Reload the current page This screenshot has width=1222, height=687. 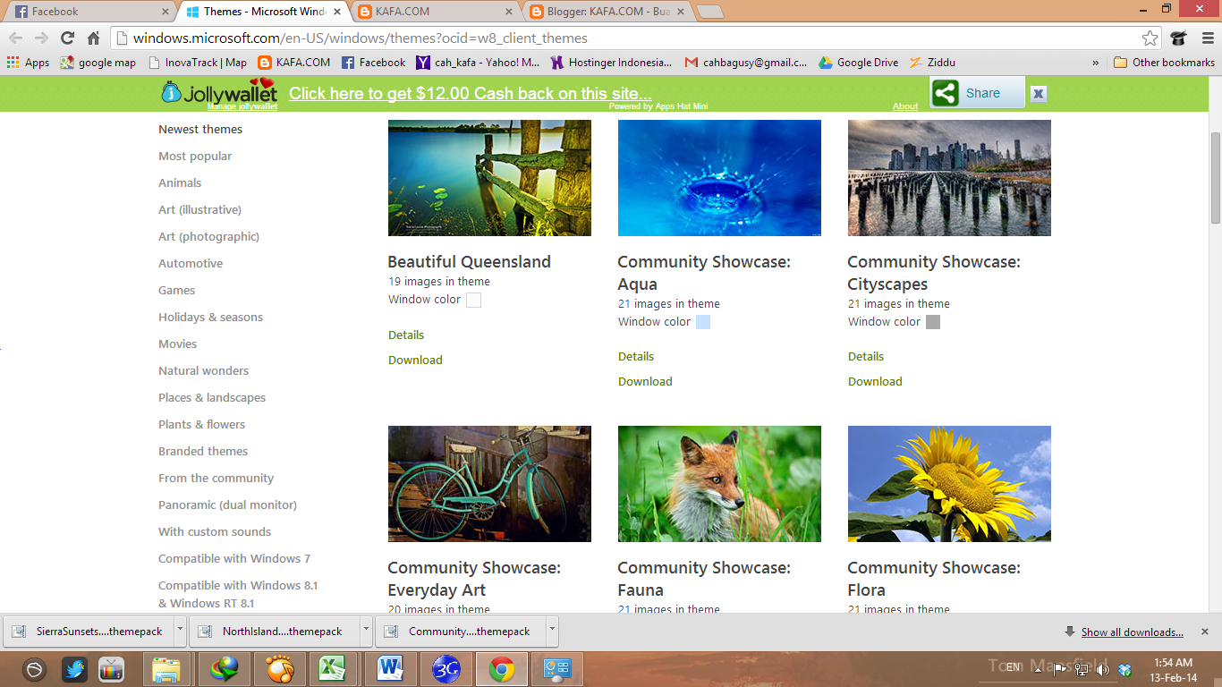(x=67, y=38)
